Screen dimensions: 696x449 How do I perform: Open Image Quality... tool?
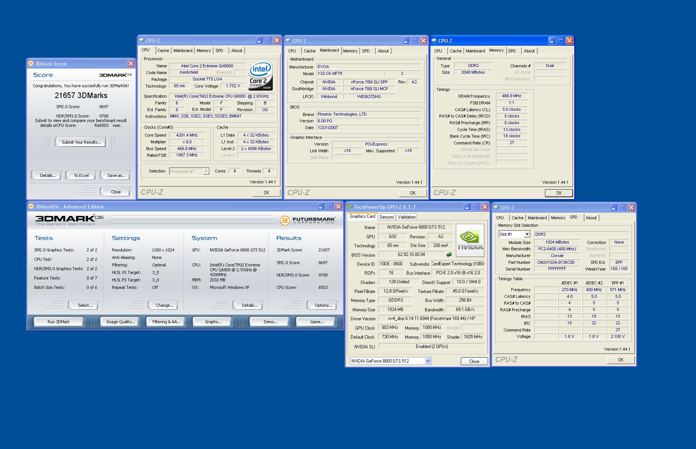tap(120, 322)
